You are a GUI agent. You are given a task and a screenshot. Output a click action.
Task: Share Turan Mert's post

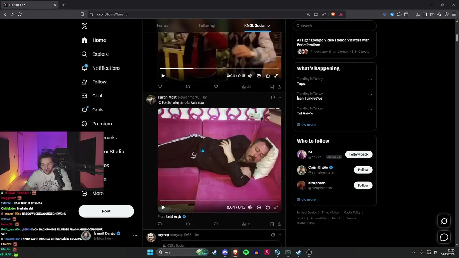pos(279,224)
